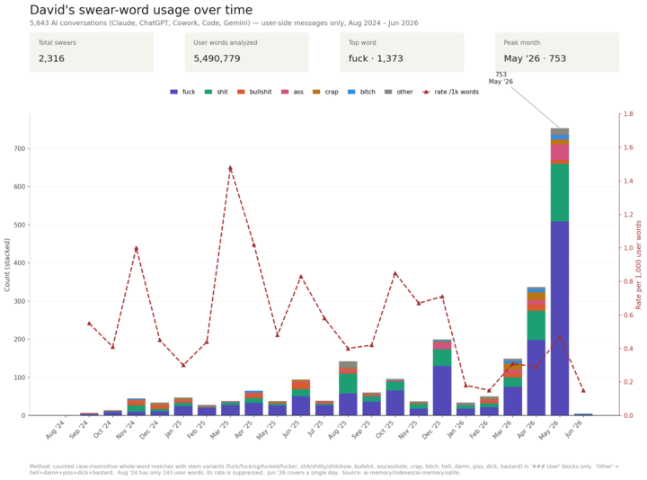Click the purple fuck segment of May '26 bar
The width and height of the screenshot is (647, 480).
[x=560, y=318]
